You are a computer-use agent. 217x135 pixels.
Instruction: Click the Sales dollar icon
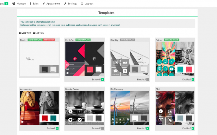point(31,4)
